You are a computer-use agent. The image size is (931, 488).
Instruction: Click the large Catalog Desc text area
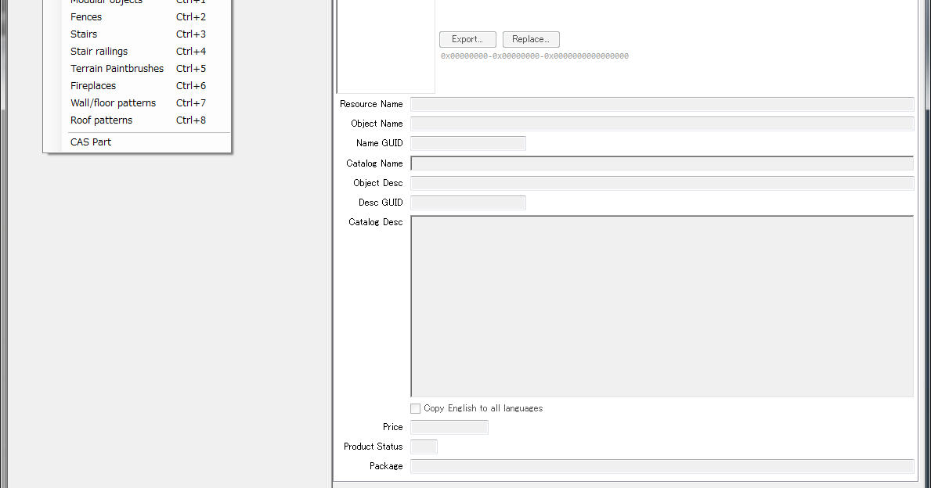tap(662, 305)
